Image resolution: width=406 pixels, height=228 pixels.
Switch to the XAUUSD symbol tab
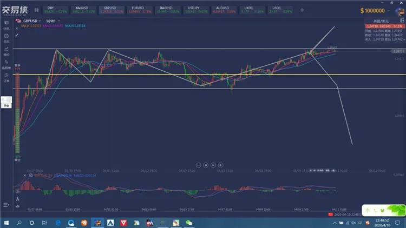point(83,10)
